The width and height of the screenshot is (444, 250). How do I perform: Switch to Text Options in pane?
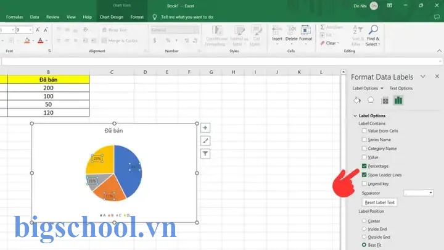401,88
